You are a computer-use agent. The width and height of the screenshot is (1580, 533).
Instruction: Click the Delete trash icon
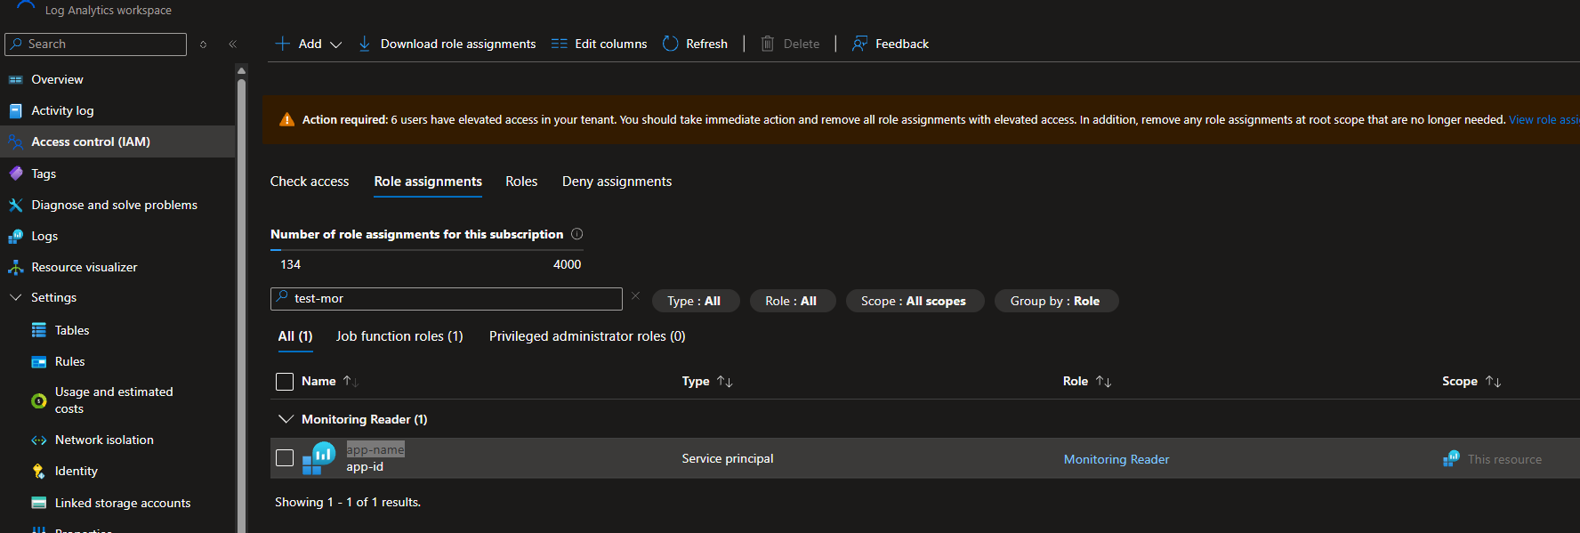[767, 44]
